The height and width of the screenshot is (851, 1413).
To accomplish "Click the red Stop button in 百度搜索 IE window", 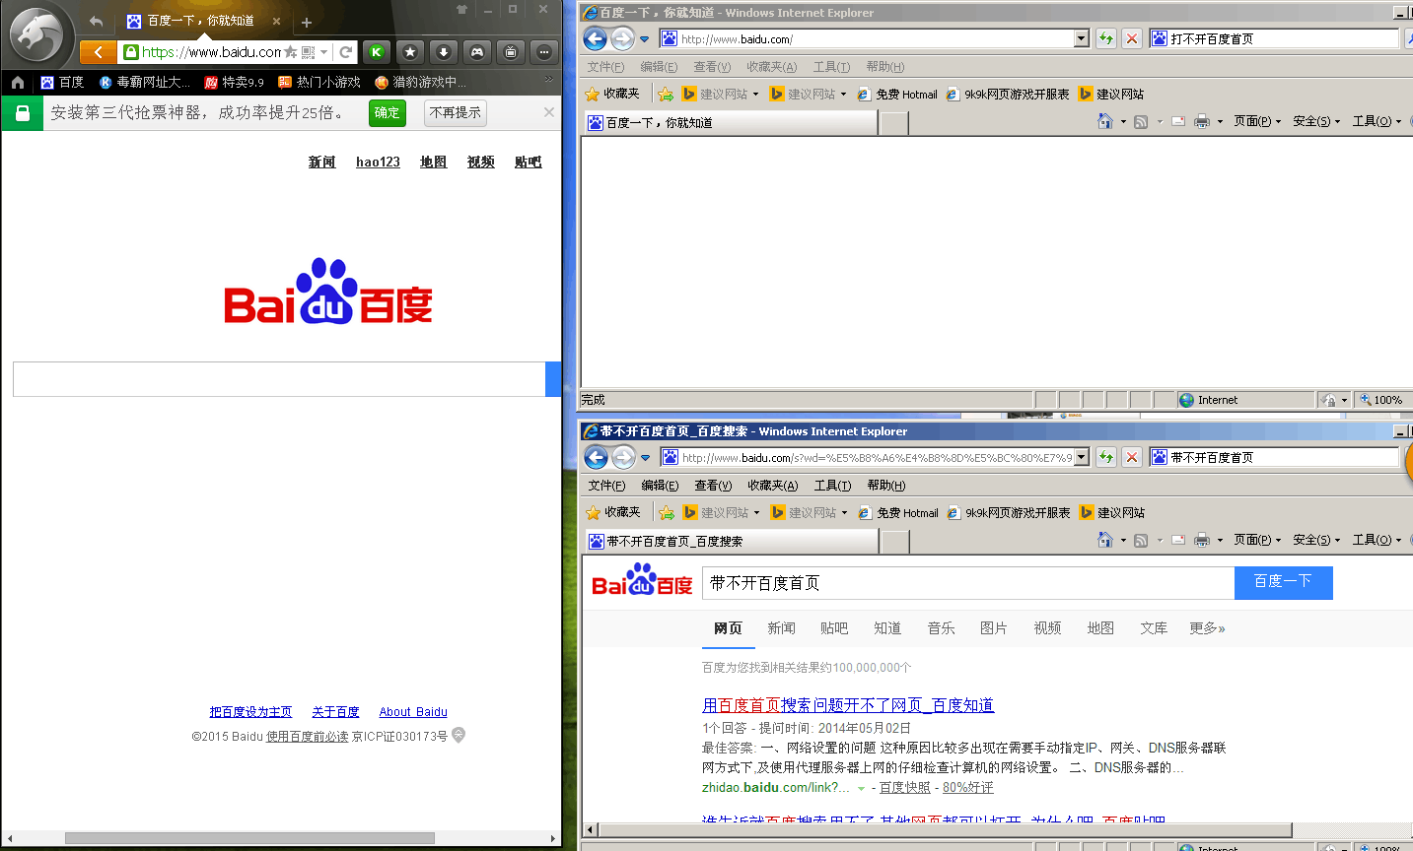I will tap(1132, 457).
